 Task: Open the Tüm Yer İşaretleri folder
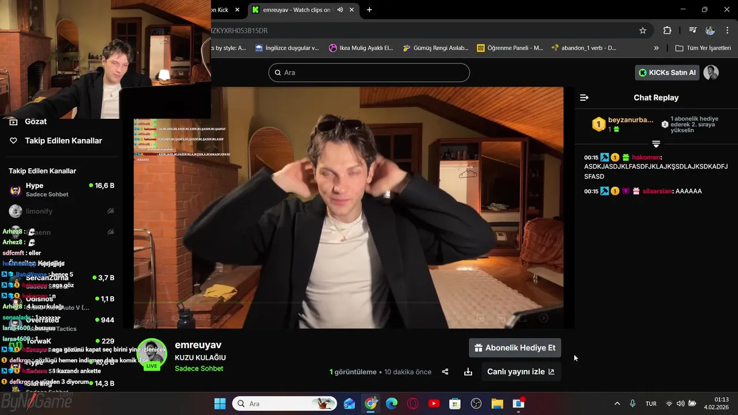point(703,48)
